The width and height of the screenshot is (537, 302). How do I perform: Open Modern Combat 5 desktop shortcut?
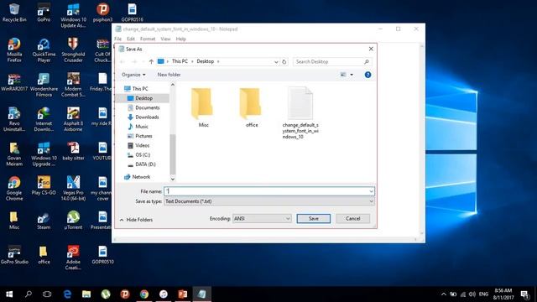point(73,85)
